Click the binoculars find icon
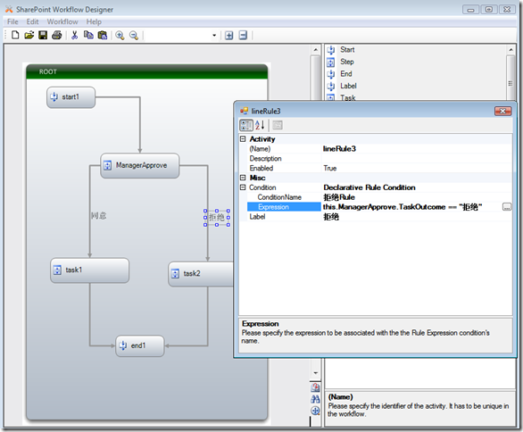 315,399
